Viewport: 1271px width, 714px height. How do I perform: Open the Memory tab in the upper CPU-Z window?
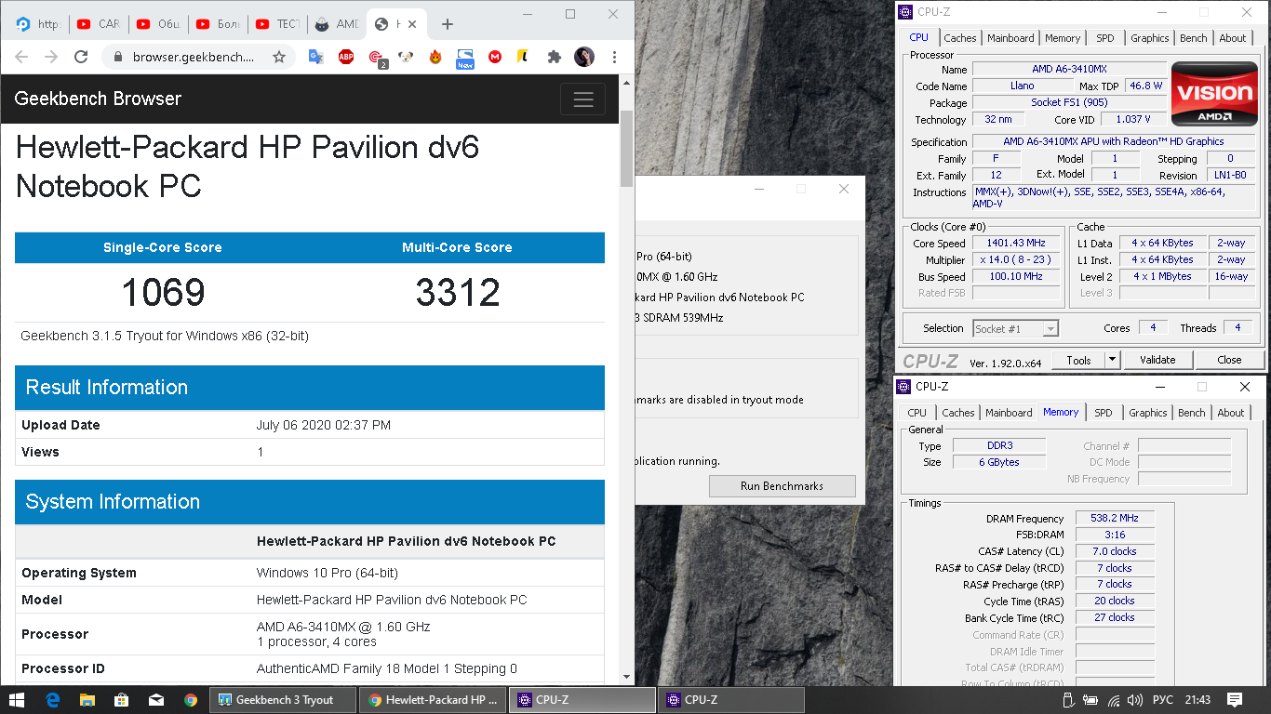pos(1063,38)
